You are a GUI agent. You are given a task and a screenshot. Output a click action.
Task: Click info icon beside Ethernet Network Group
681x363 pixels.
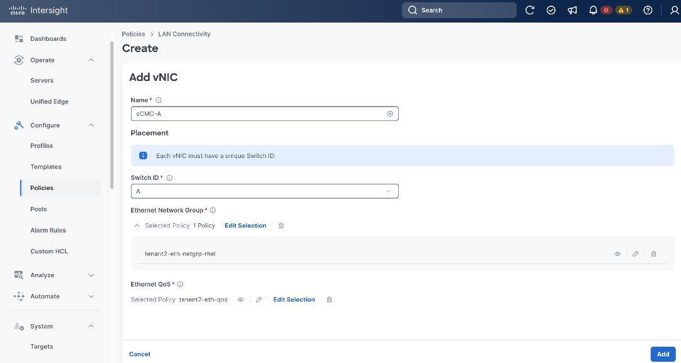[x=213, y=210]
